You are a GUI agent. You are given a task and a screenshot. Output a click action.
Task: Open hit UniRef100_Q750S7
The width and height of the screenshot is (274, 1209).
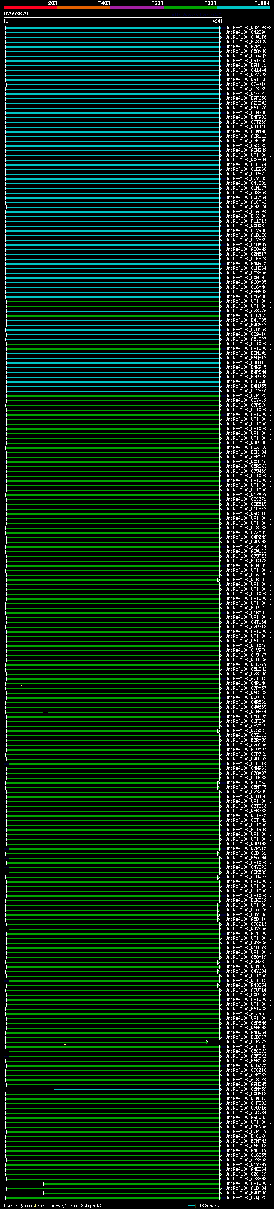(x=246, y=731)
